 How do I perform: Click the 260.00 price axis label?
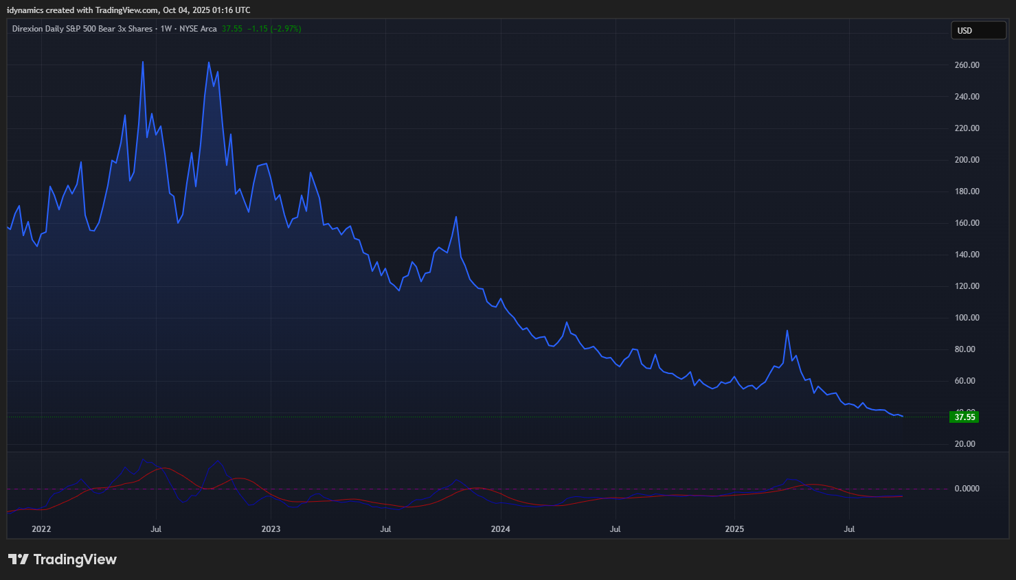click(967, 65)
